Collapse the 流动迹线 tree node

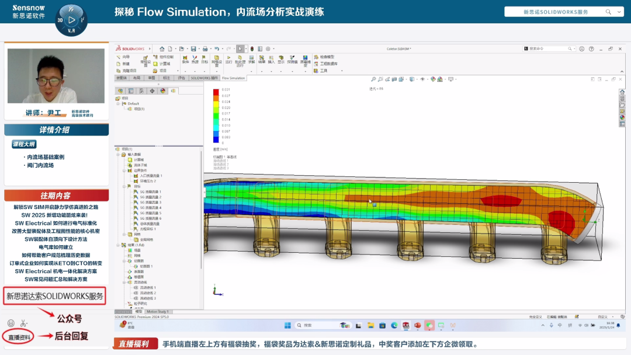[x=124, y=283]
